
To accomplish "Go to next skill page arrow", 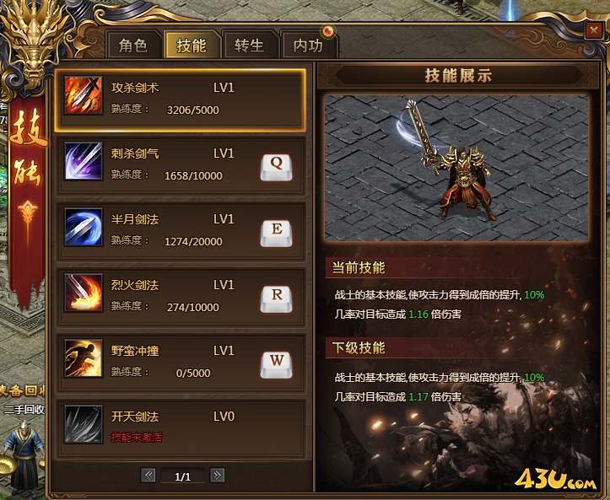I will point(217,475).
